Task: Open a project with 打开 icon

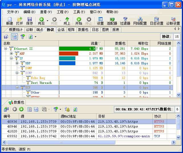Action: tap(19, 21)
